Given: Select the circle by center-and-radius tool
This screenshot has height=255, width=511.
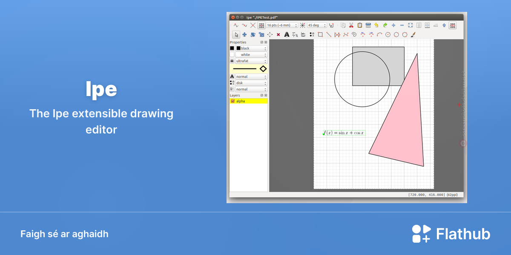Looking at the screenshot, I should point(388,34).
